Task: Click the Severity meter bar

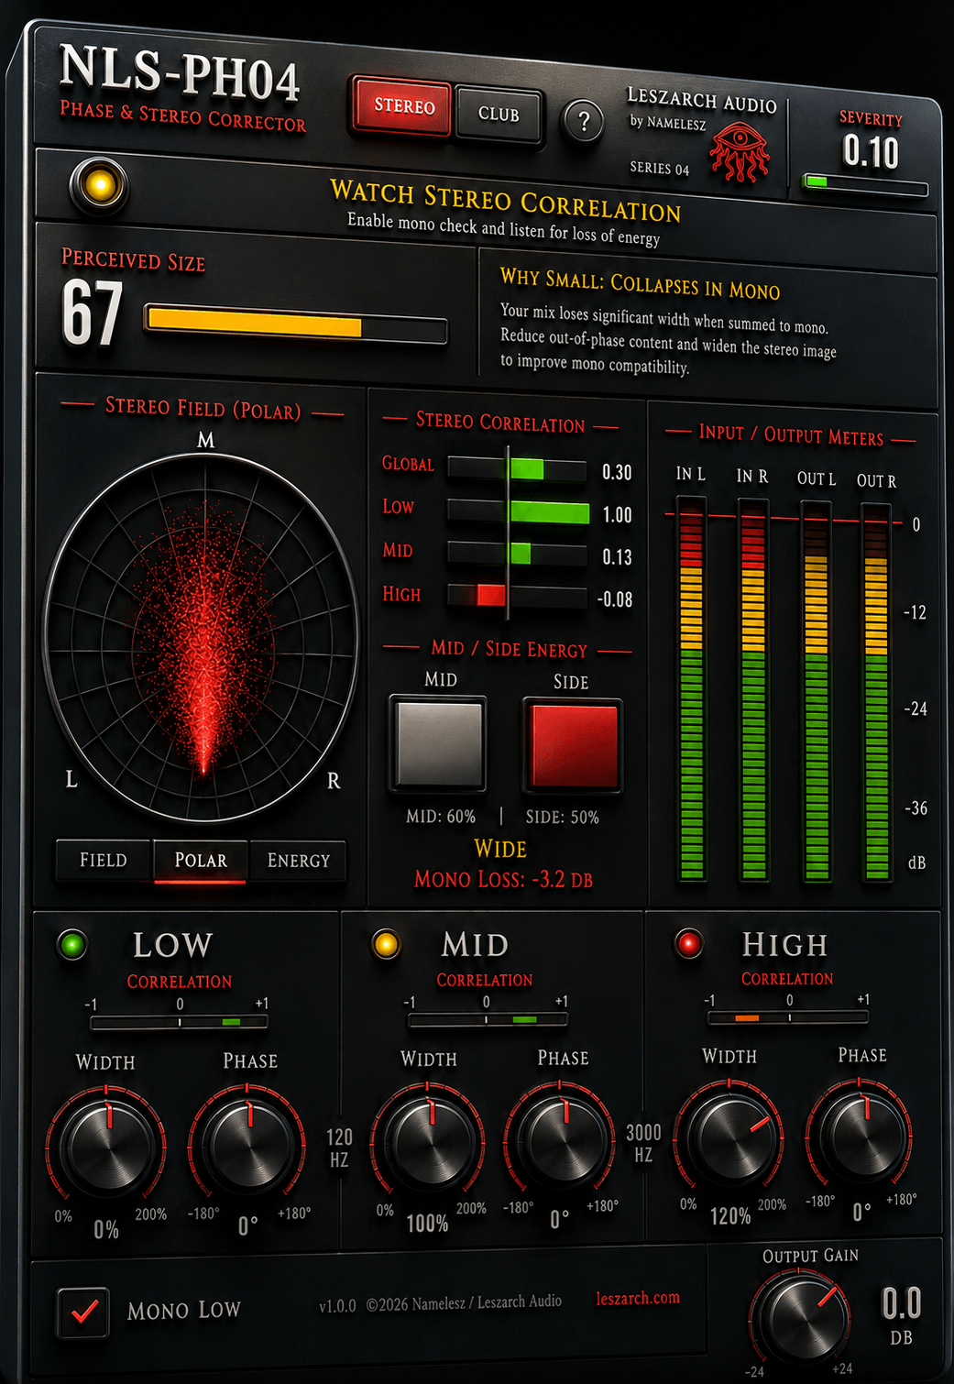Action: tap(865, 185)
